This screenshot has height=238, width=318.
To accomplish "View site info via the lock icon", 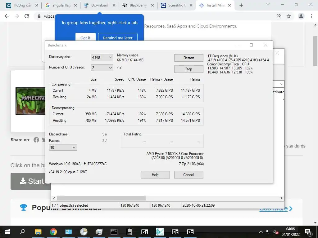I will pos(39,16).
